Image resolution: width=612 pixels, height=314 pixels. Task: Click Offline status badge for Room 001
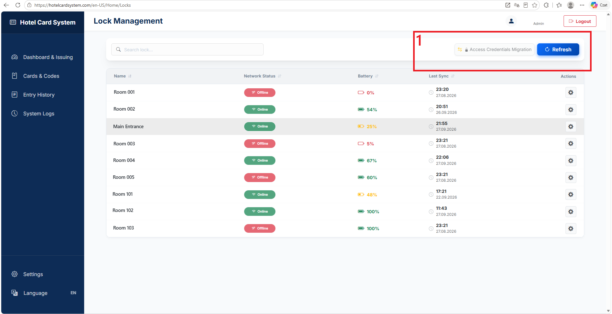pyautogui.click(x=259, y=92)
